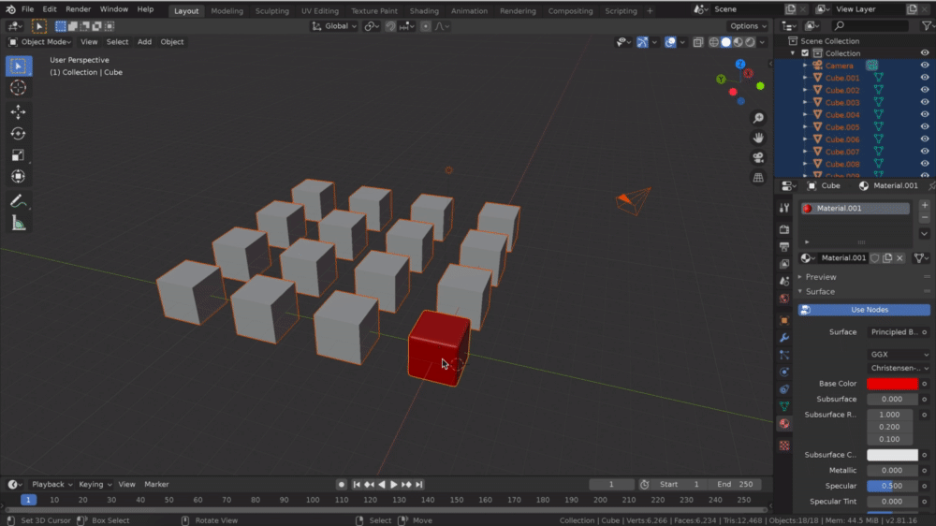Open the Output properties tab icon
This screenshot has height=526, width=936.
pos(784,246)
